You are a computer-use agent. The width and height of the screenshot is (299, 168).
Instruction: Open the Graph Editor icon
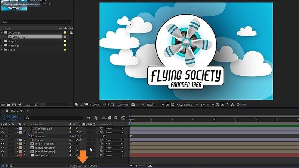click(123, 118)
